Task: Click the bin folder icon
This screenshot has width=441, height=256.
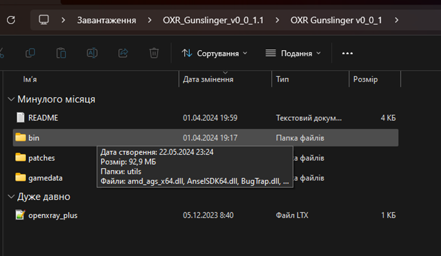Action: [20, 137]
